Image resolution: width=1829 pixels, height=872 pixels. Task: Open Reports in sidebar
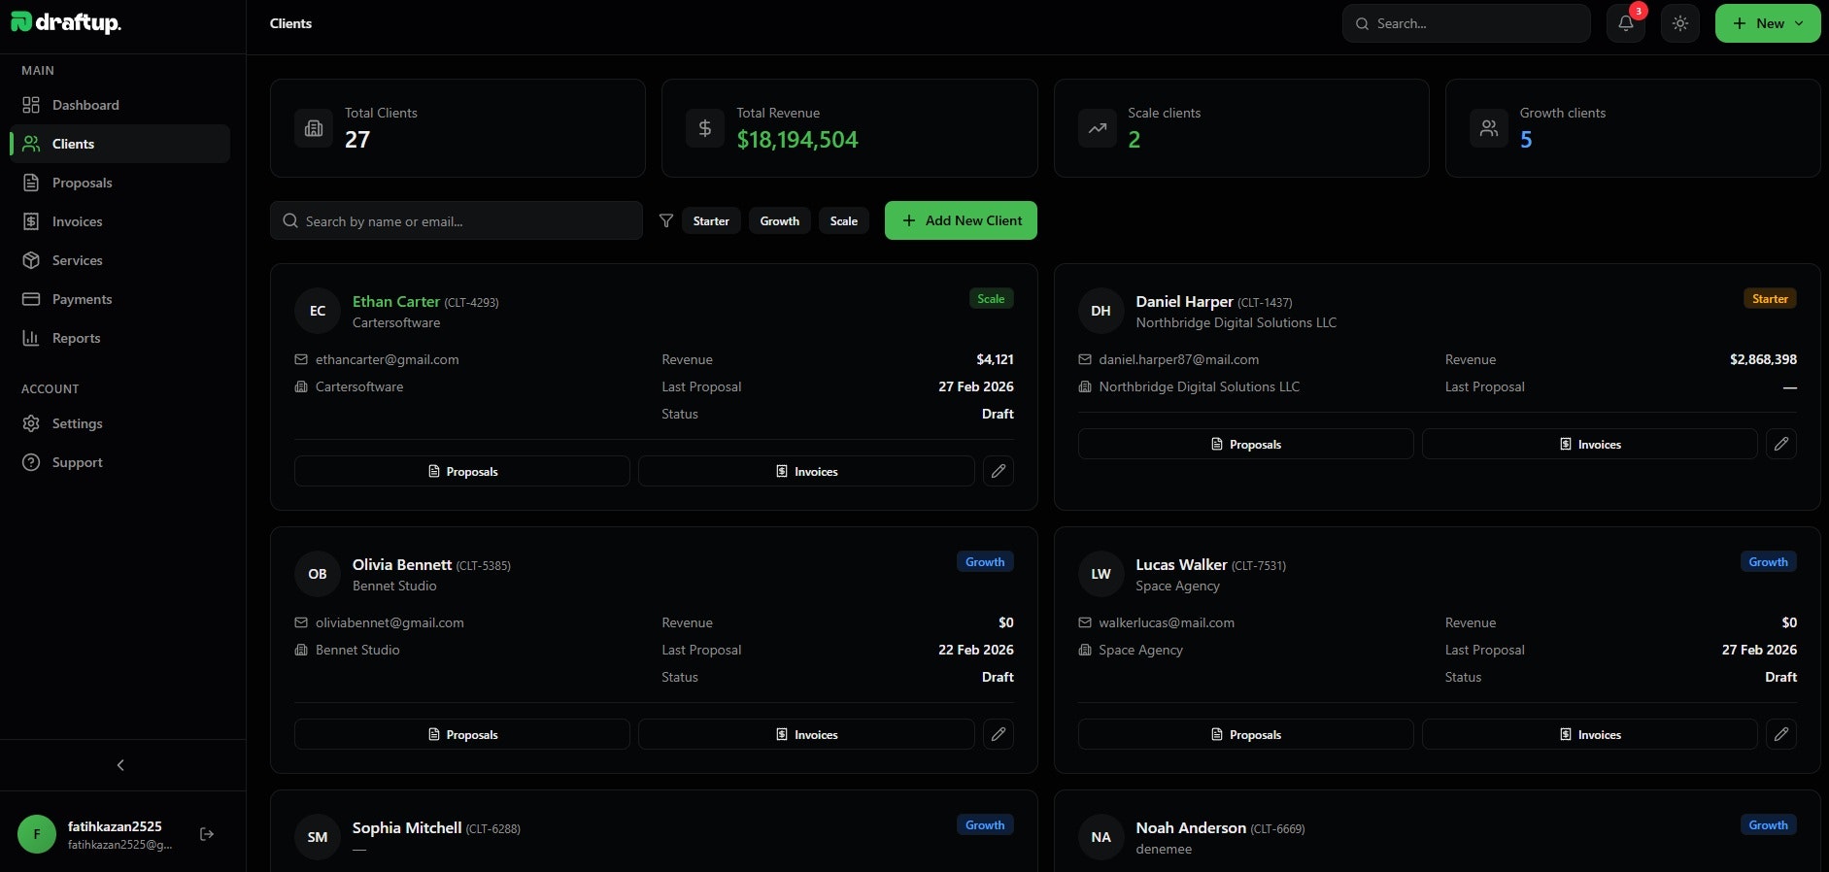coord(120,338)
